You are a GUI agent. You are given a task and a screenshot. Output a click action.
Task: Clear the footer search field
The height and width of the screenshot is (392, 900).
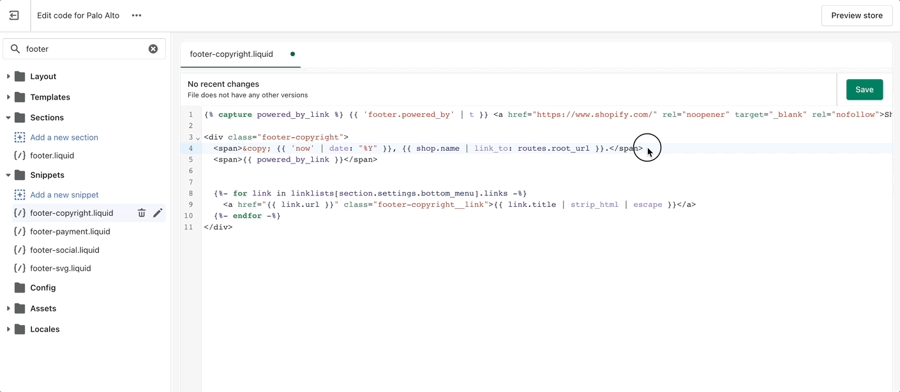pos(153,49)
